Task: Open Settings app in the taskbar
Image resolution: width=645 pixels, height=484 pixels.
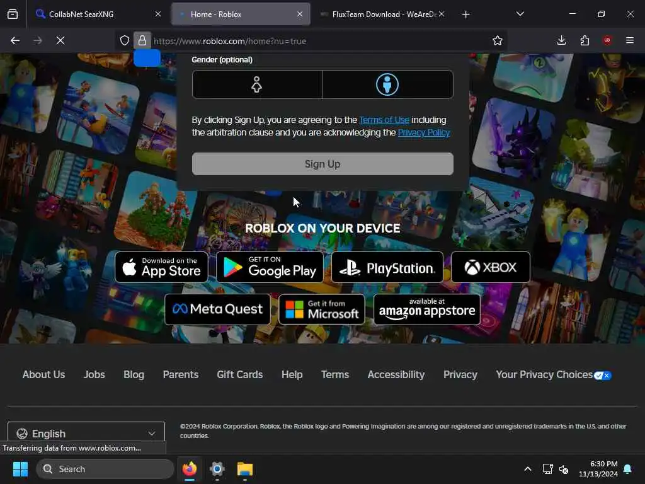Action: coord(217,469)
